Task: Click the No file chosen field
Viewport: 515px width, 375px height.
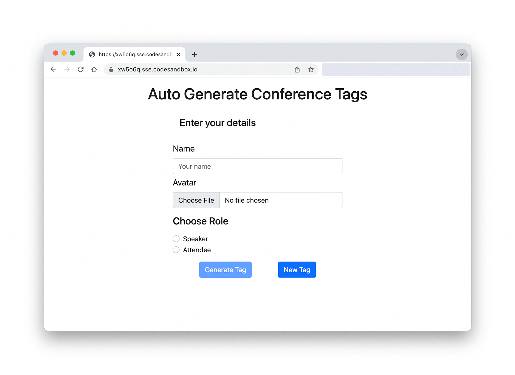Action: [x=281, y=200]
